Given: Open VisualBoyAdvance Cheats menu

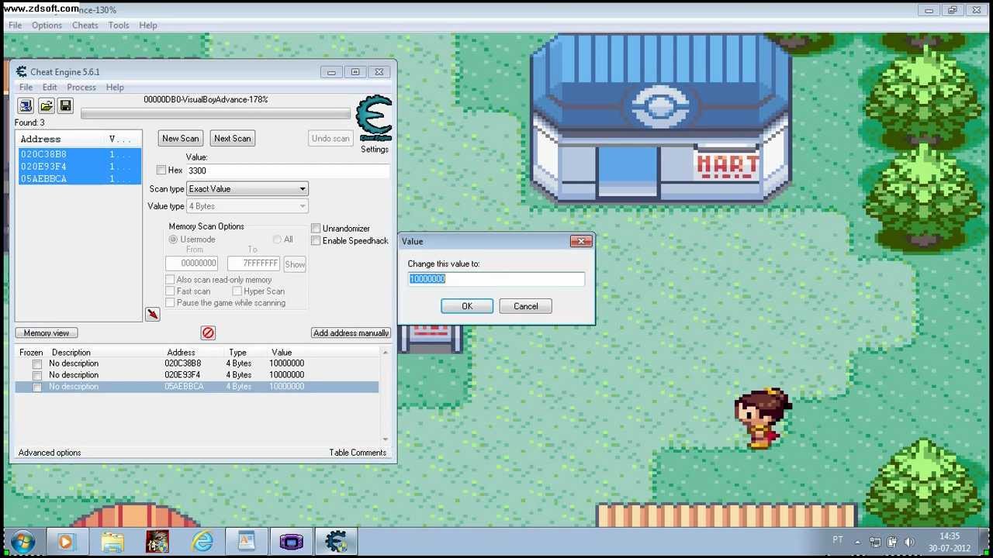Looking at the screenshot, I should tap(85, 25).
